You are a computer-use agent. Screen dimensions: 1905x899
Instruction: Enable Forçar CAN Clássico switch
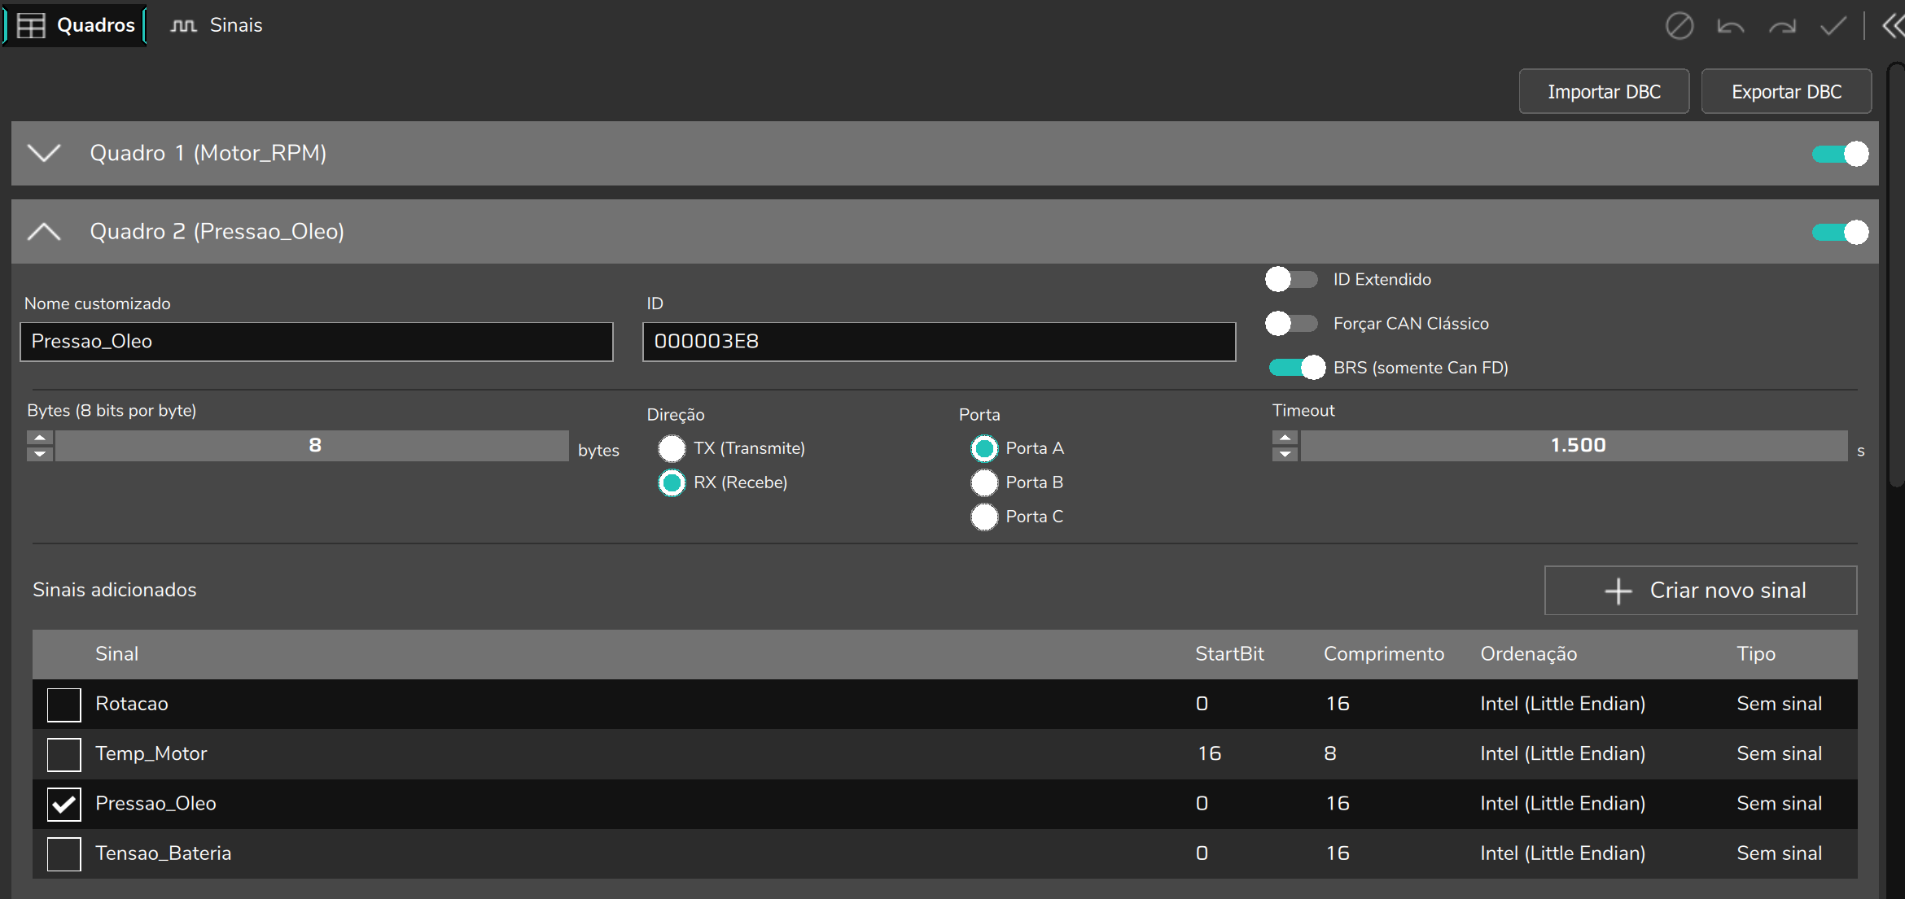pyautogui.click(x=1291, y=323)
